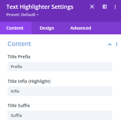Screen dimensions: 121x127
Task: Open the Content section three-dot options
Action: pos(117,44)
